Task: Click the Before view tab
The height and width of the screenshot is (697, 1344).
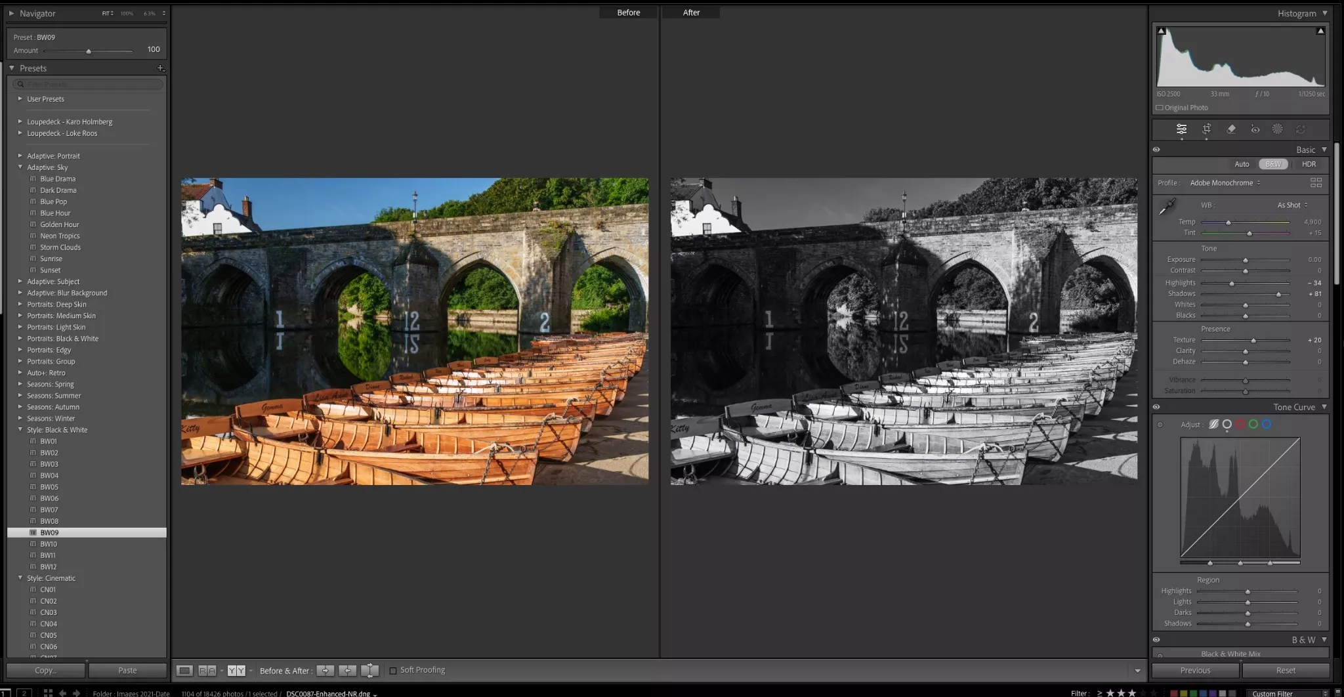Action: coord(628,12)
